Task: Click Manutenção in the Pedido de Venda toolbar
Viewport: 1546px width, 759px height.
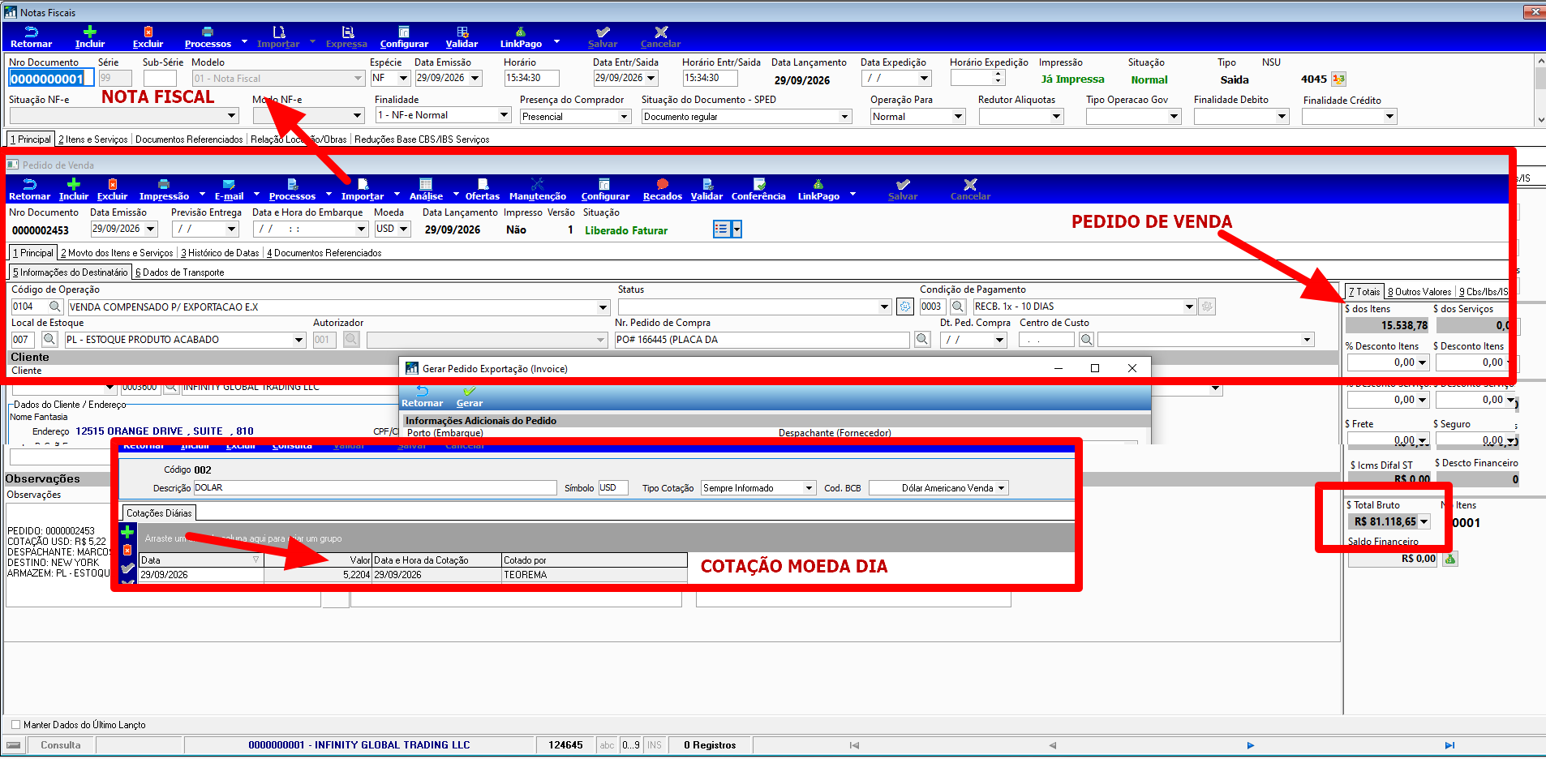Action: pos(538,190)
